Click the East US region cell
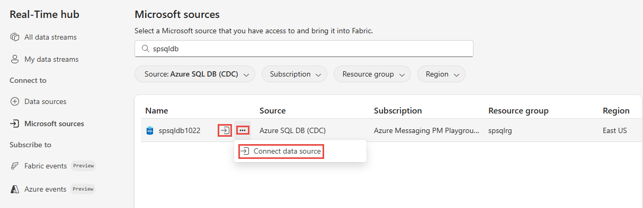 pos(615,130)
